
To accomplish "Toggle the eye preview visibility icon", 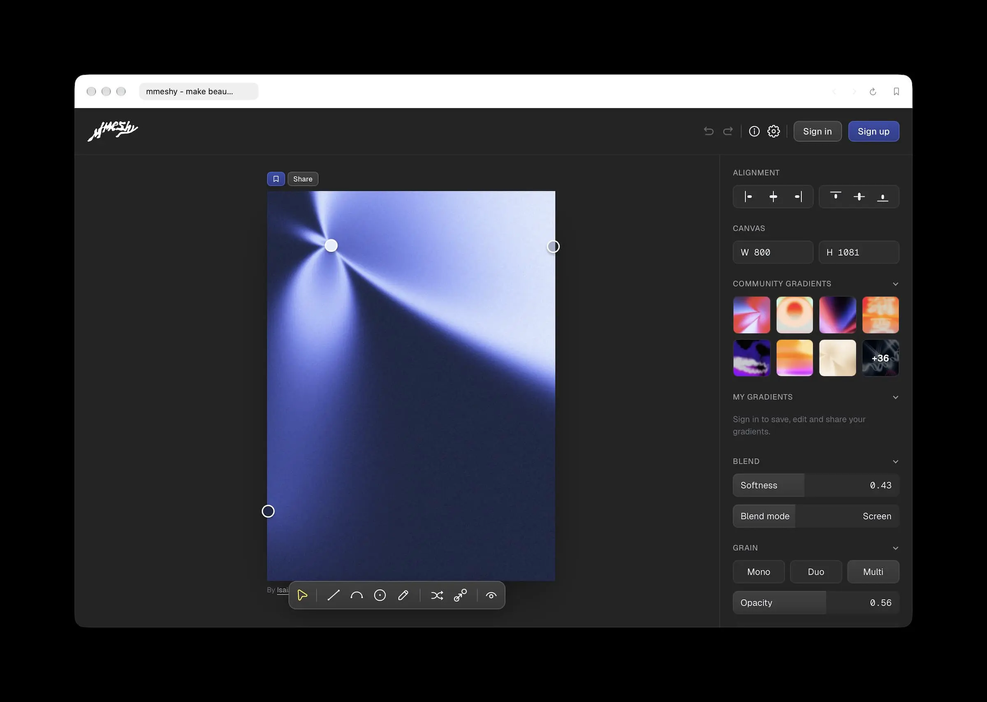I will coord(491,595).
